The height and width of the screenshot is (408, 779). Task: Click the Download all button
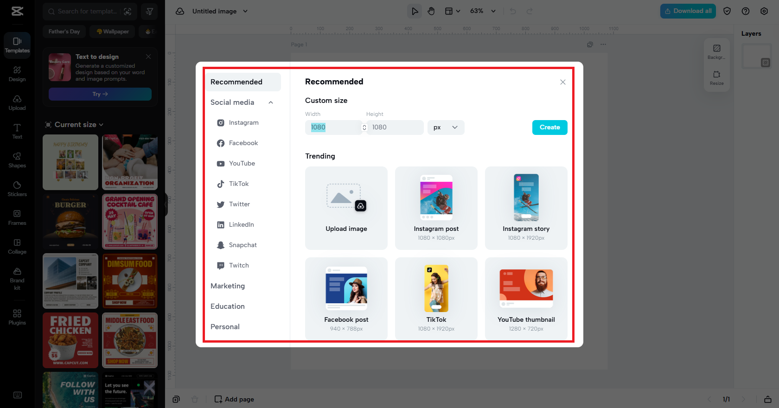click(688, 11)
